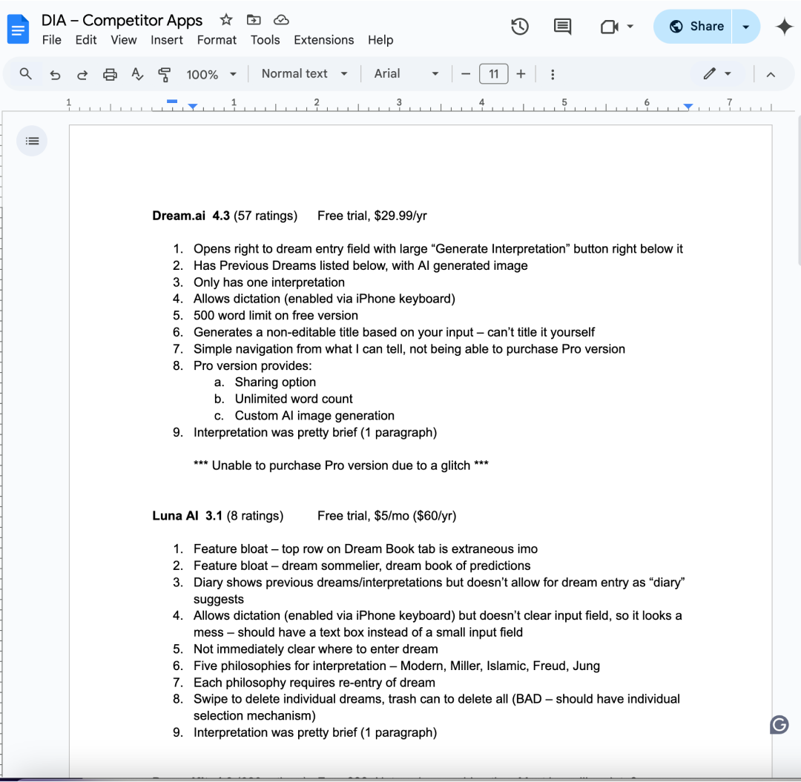This screenshot has height=782, width=801.
Task: Open the File menu
Action: (x=52, y=40)
